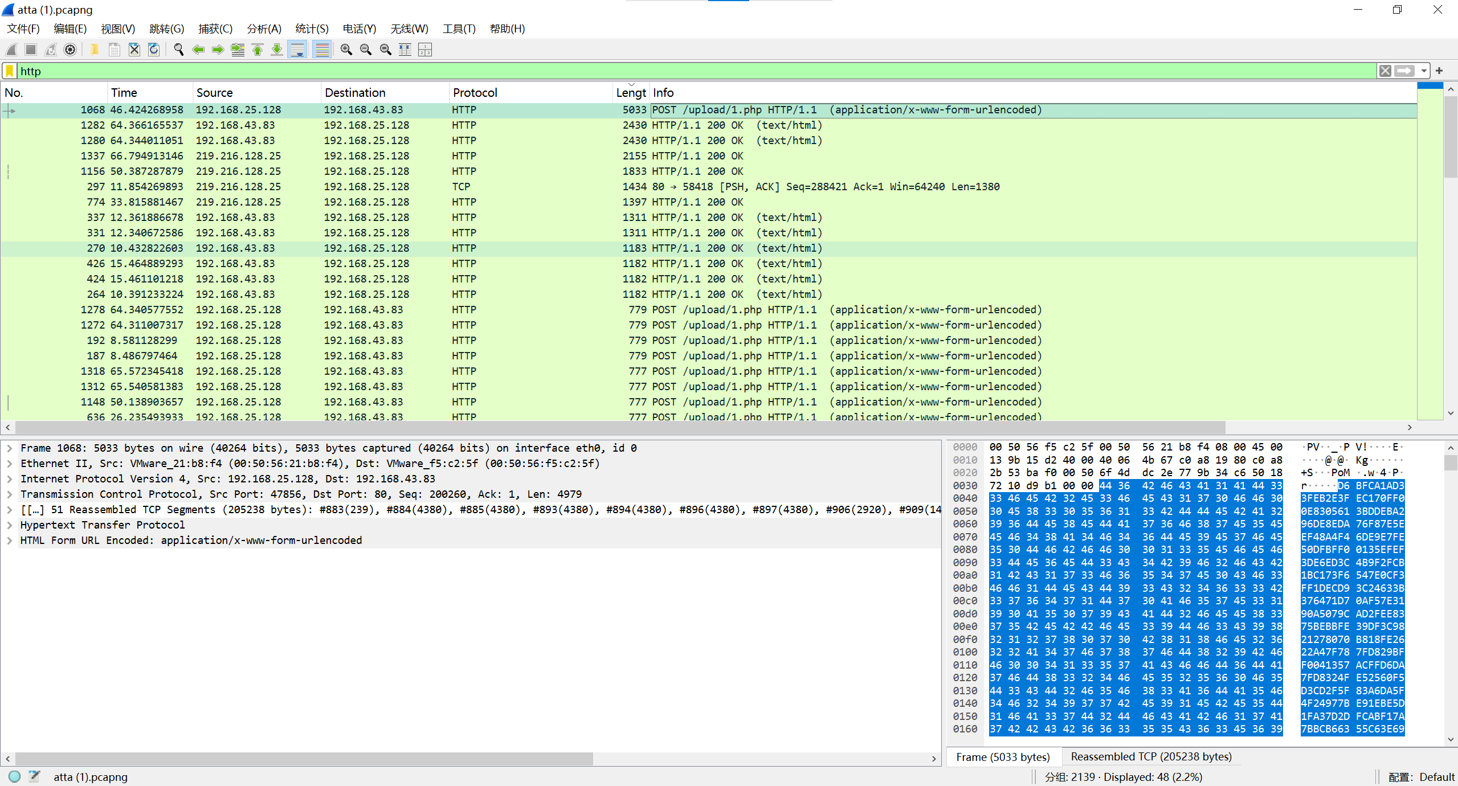Viewport: 1458px width, 786px height.
Task: Click the close capture file icon
Action: (x=134, y=50)
